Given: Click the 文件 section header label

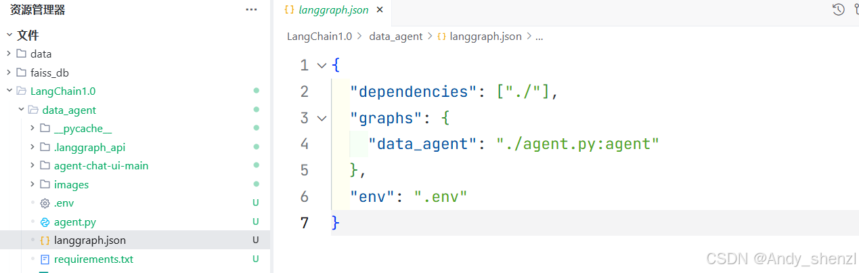Looking at the screenshot, I should coord(28,35).
